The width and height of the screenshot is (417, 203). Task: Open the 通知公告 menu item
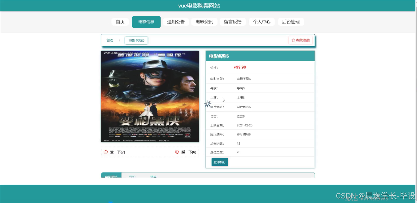pyautogui.click(x=176, y=22)
